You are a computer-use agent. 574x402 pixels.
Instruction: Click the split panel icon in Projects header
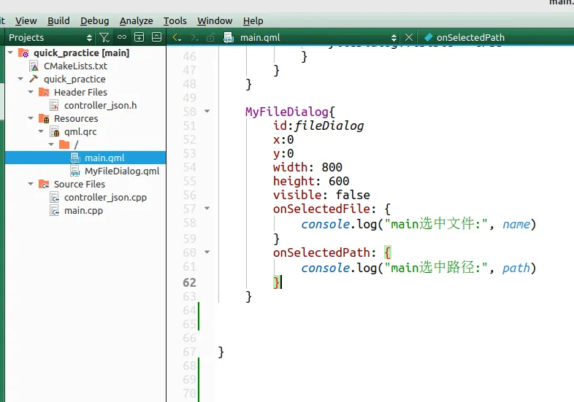[x=139, y=37]
